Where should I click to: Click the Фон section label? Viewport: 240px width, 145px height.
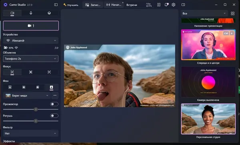tap(6, 81)
